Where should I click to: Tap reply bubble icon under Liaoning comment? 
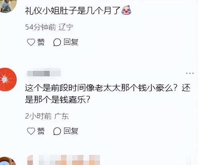[x=57, y=42]
